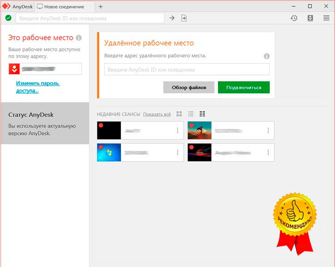The width and height of the screenshot is (335, 267).
Task: Switch recent sessions to tile view
Action: click(179, 114)
